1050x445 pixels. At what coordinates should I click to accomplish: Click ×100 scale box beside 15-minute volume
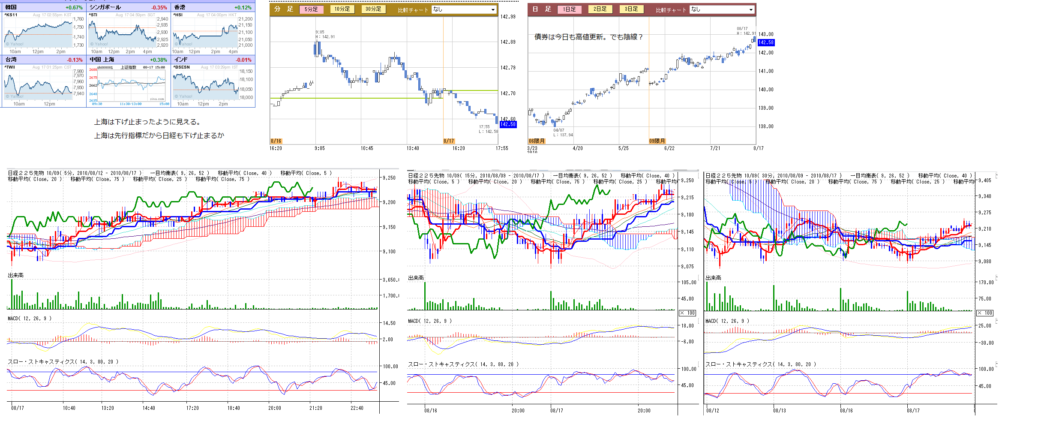click(x=687, y=313)
